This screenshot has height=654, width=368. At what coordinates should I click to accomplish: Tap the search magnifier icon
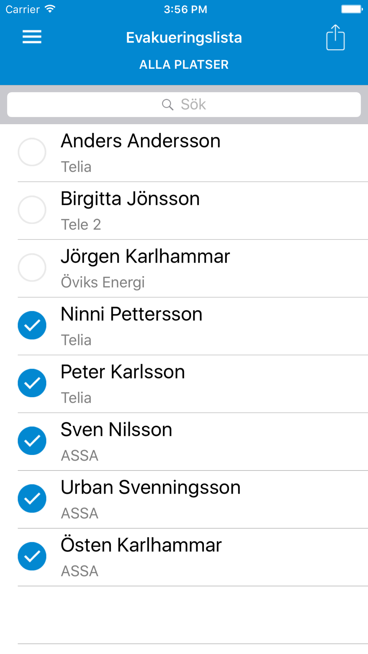click(167, 104)
